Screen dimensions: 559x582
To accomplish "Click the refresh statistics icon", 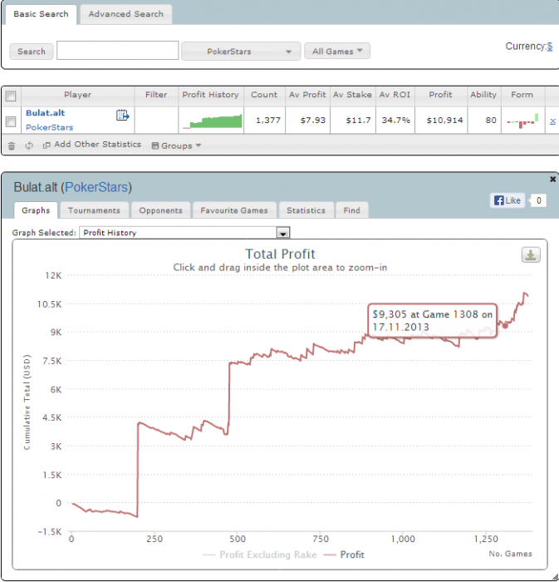I will pyautogui.click(x=29, y=145).
